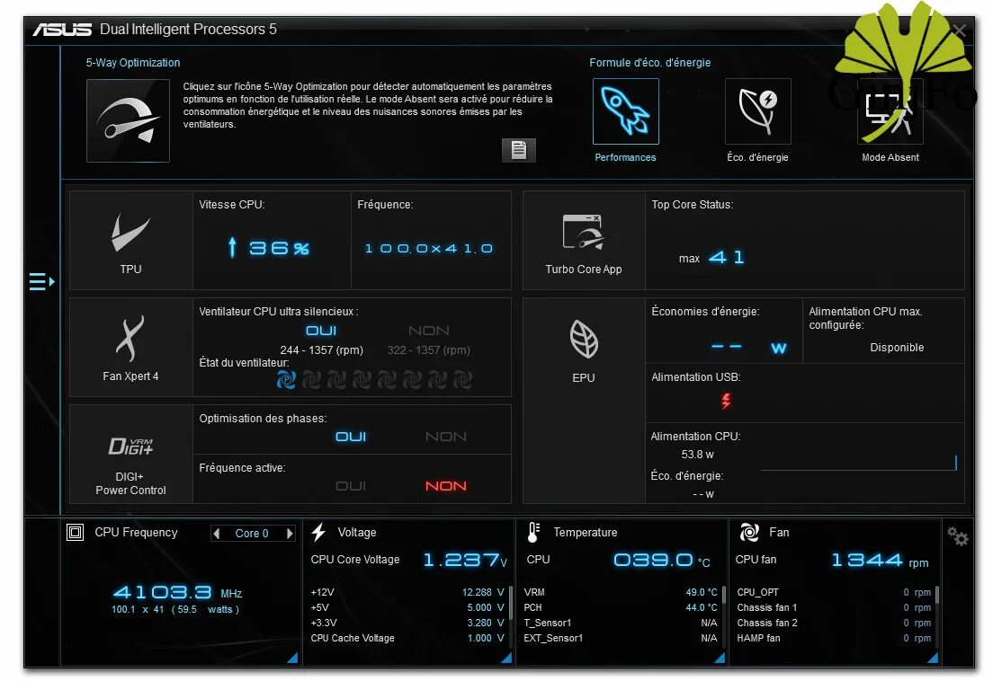Switch to next core with right arrow
The width and height of the screenshot is (993, 681).
[290, 533]
